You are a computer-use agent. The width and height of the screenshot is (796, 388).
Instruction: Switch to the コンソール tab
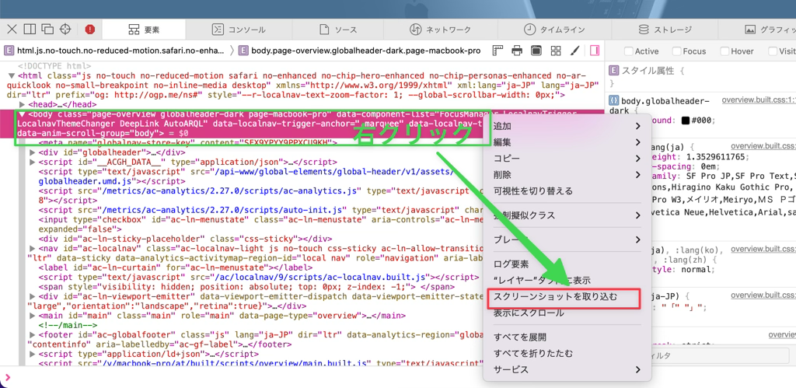coord(239,30)
